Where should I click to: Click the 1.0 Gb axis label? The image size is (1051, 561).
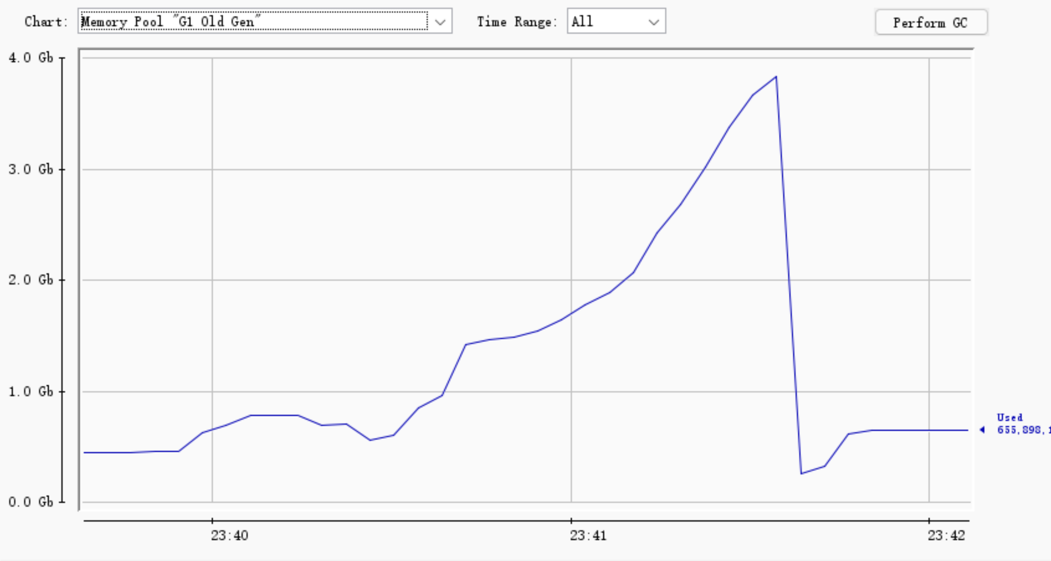pos(31,392)
